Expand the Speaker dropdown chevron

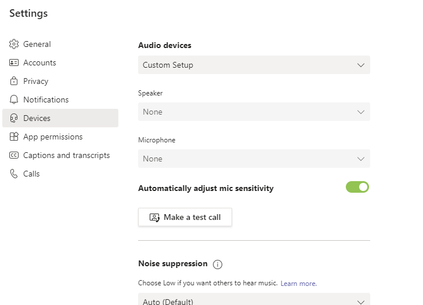[361, 112]
